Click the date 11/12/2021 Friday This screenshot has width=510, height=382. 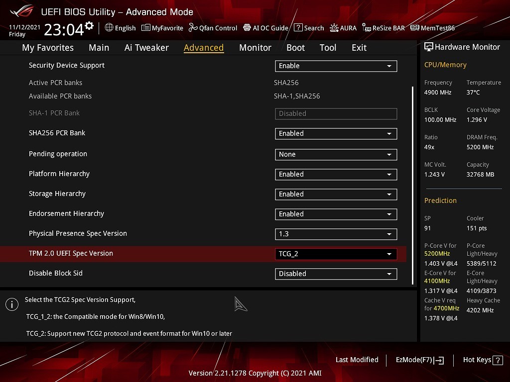[x=24, y=30]
